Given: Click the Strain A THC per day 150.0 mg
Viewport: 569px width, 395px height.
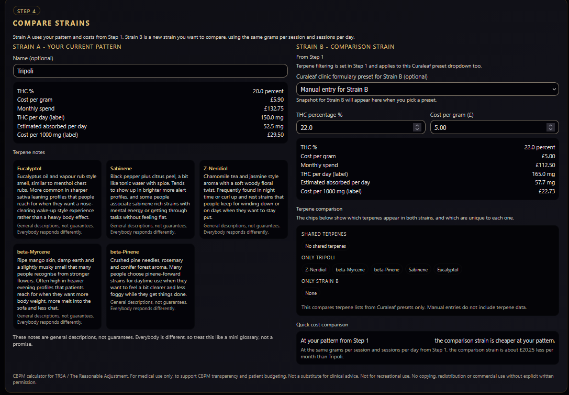Looking at the screenshot, I should point(272,118).
